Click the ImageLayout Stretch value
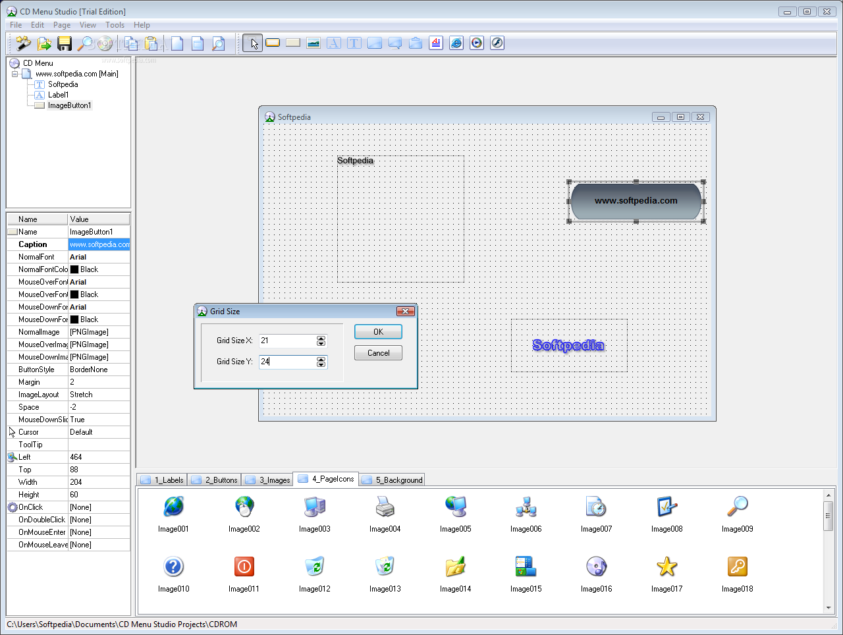Screen dimensions: 843x635 pyautogui.click(x=99, y=395)
